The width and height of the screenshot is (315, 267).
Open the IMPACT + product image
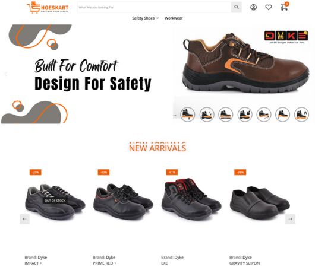click(x=55, y=202)
